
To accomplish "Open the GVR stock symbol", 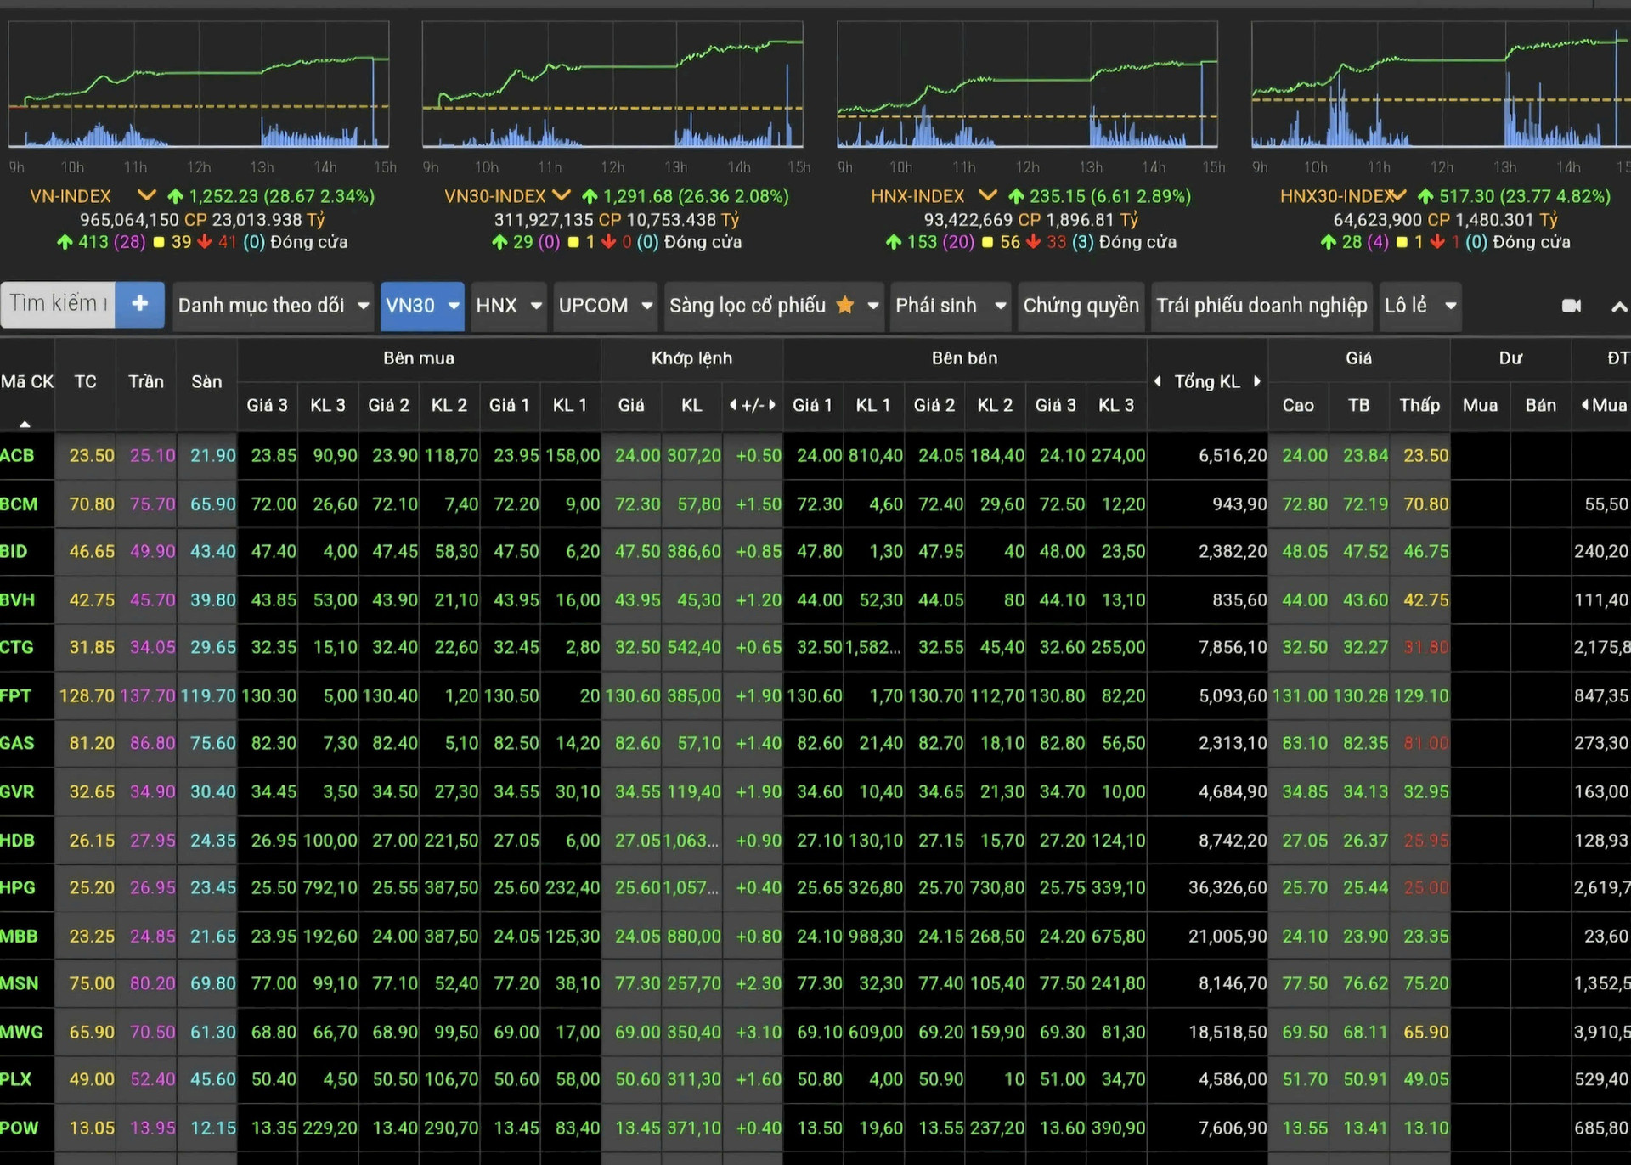I will [18, 792].
